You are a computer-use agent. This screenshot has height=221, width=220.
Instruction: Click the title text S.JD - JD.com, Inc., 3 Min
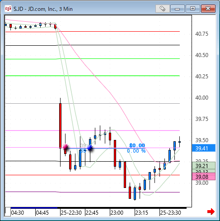(x=43, y=9)
